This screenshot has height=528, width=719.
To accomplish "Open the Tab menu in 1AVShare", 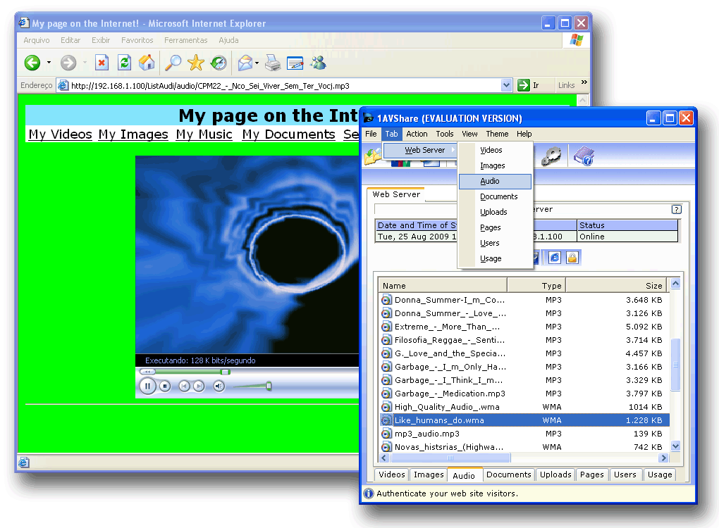I will click(391, 134).
